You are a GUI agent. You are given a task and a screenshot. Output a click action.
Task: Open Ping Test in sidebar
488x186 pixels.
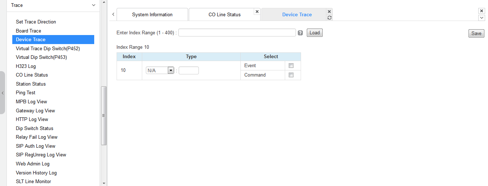pos(26,93)
